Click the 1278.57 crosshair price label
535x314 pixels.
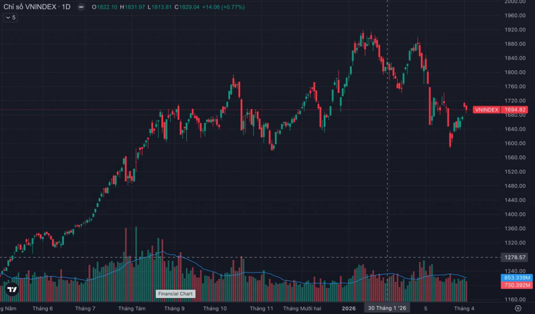[x=515, y=257]
